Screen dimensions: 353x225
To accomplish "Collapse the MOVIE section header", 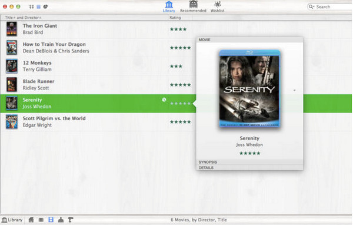I will click(249, 39).
